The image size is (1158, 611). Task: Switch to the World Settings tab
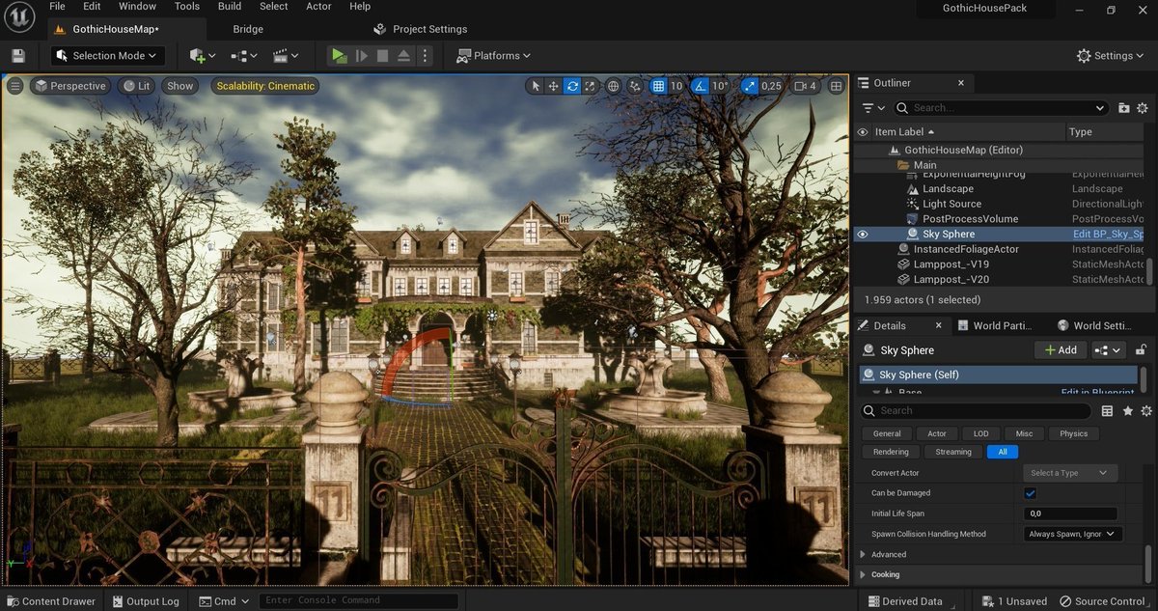coord(1099,325)
